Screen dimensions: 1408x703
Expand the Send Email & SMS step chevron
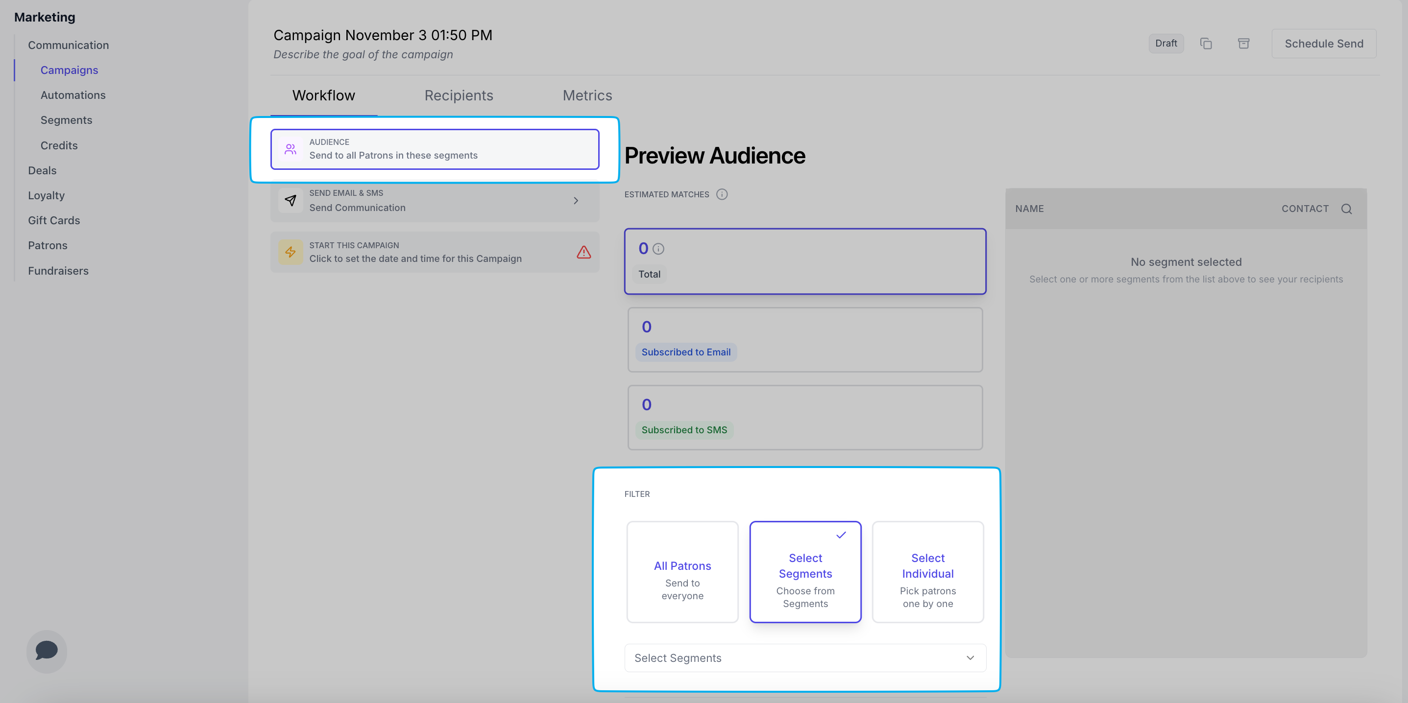pos(576,200)
